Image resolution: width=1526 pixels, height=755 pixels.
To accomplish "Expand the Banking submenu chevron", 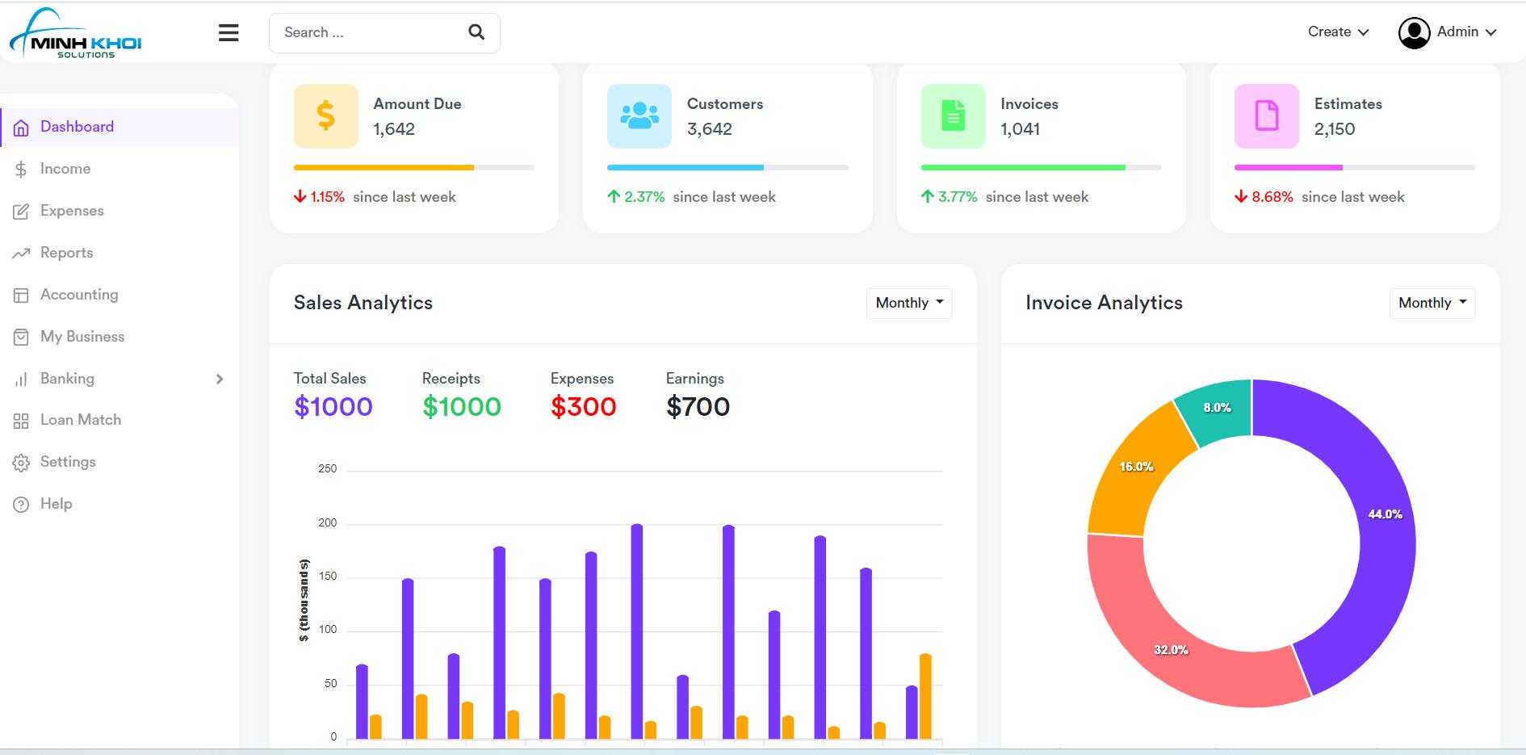I will 220,379.
